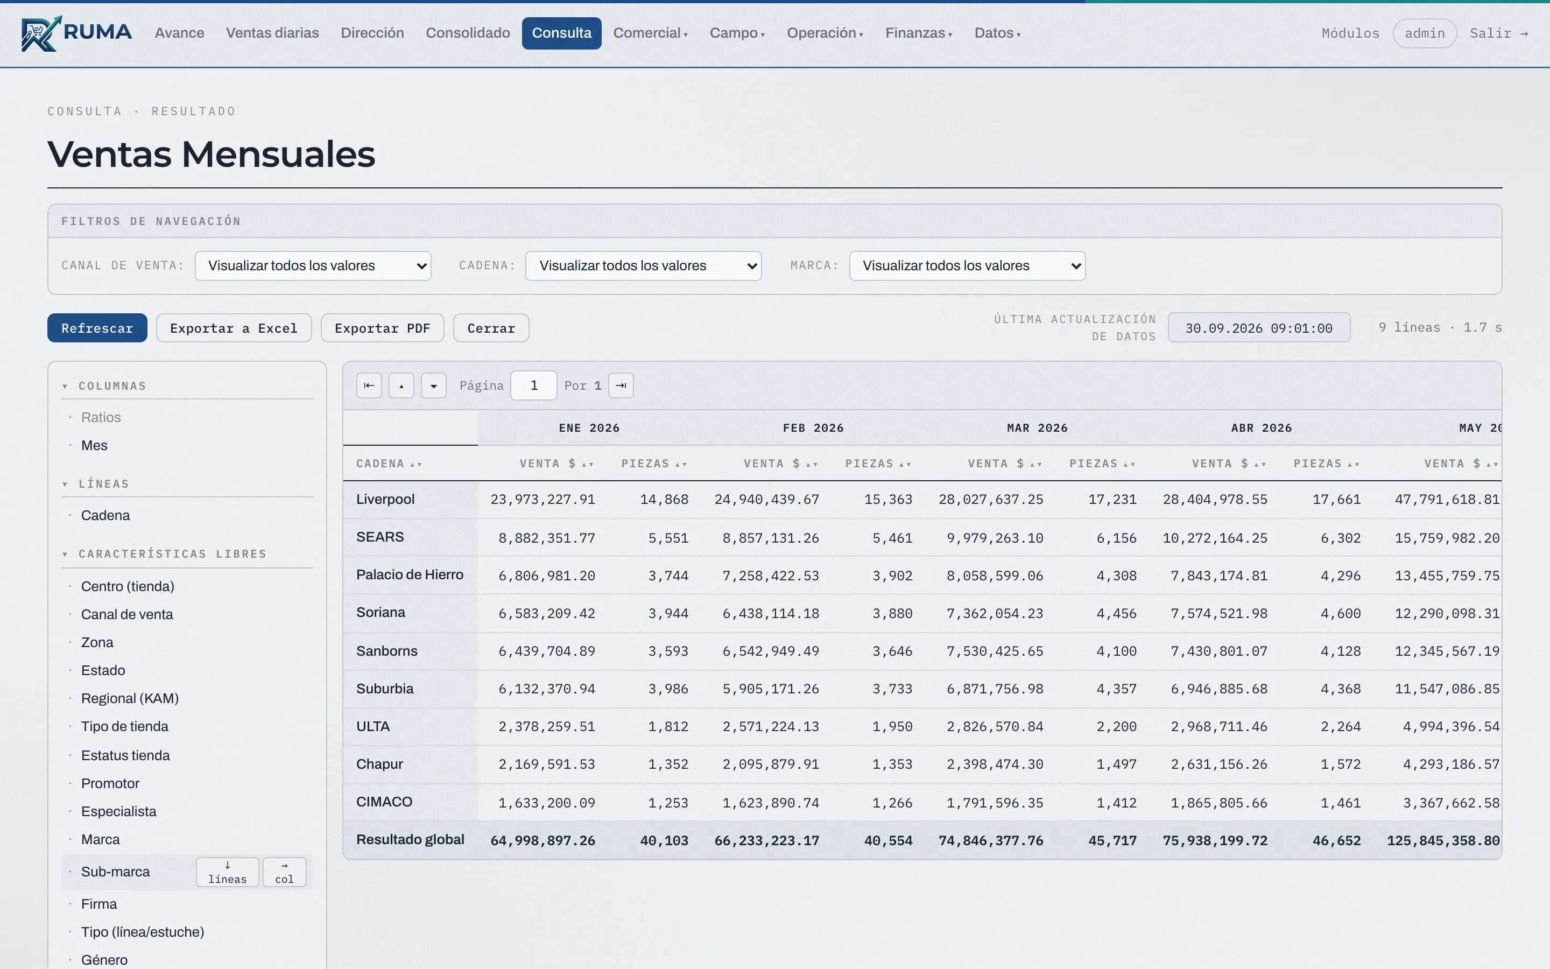This screenshot has height=969, width=1550.
Task: Switch to Ventas diarias tab
Action: coord(272,33)
